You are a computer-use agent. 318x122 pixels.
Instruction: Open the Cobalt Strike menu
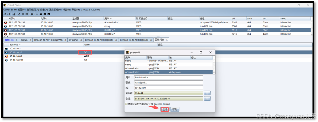pos(10,10)
